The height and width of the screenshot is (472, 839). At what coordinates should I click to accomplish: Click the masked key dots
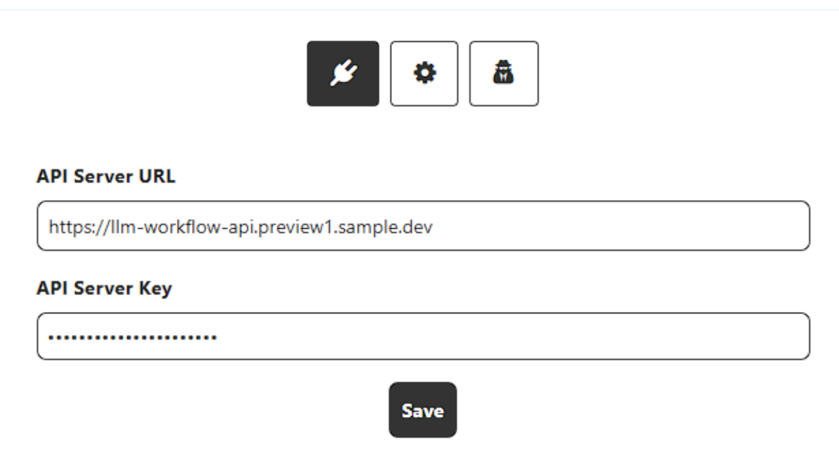pyautogui.click(x=132, y=338)
